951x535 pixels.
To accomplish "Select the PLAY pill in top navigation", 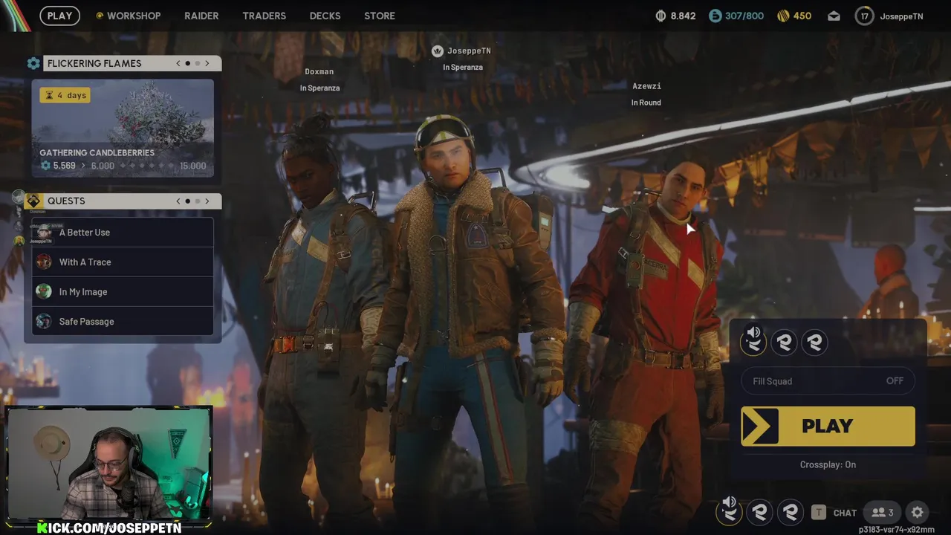I will (60, 16).
